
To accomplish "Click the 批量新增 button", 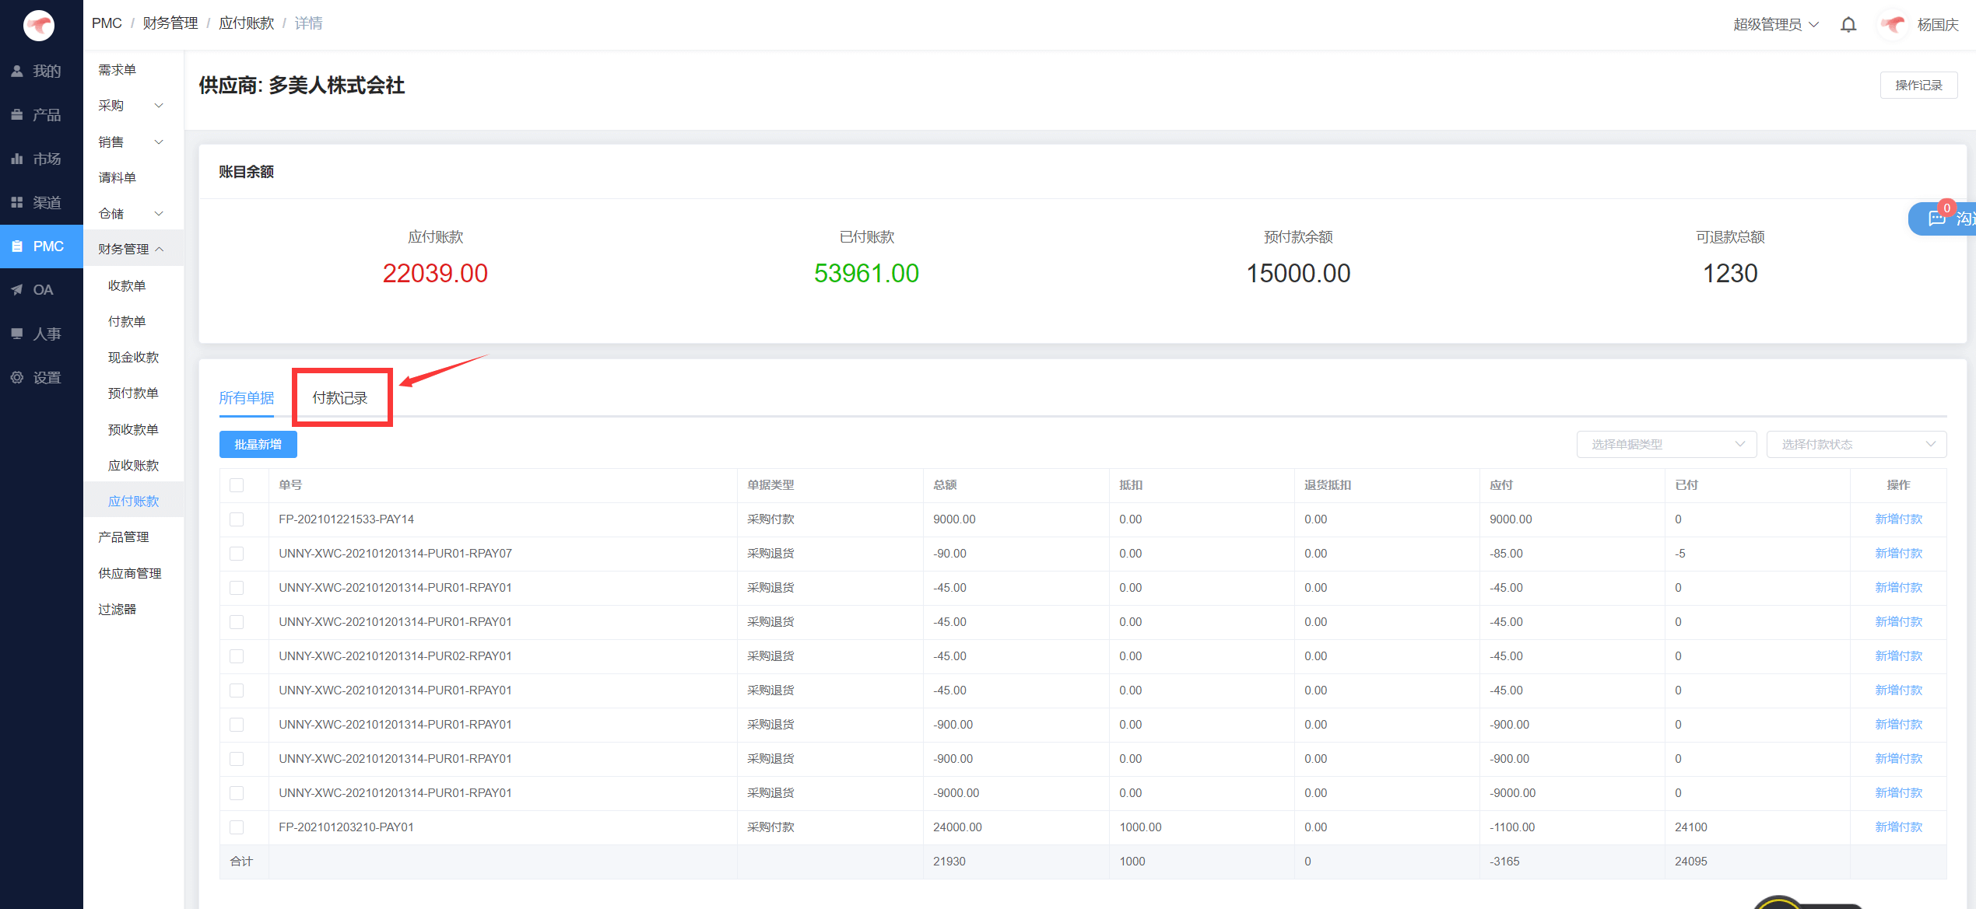I will 258,444.
